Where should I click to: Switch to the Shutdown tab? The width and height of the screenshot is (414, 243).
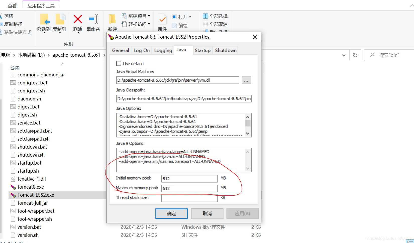coord(226,50)
